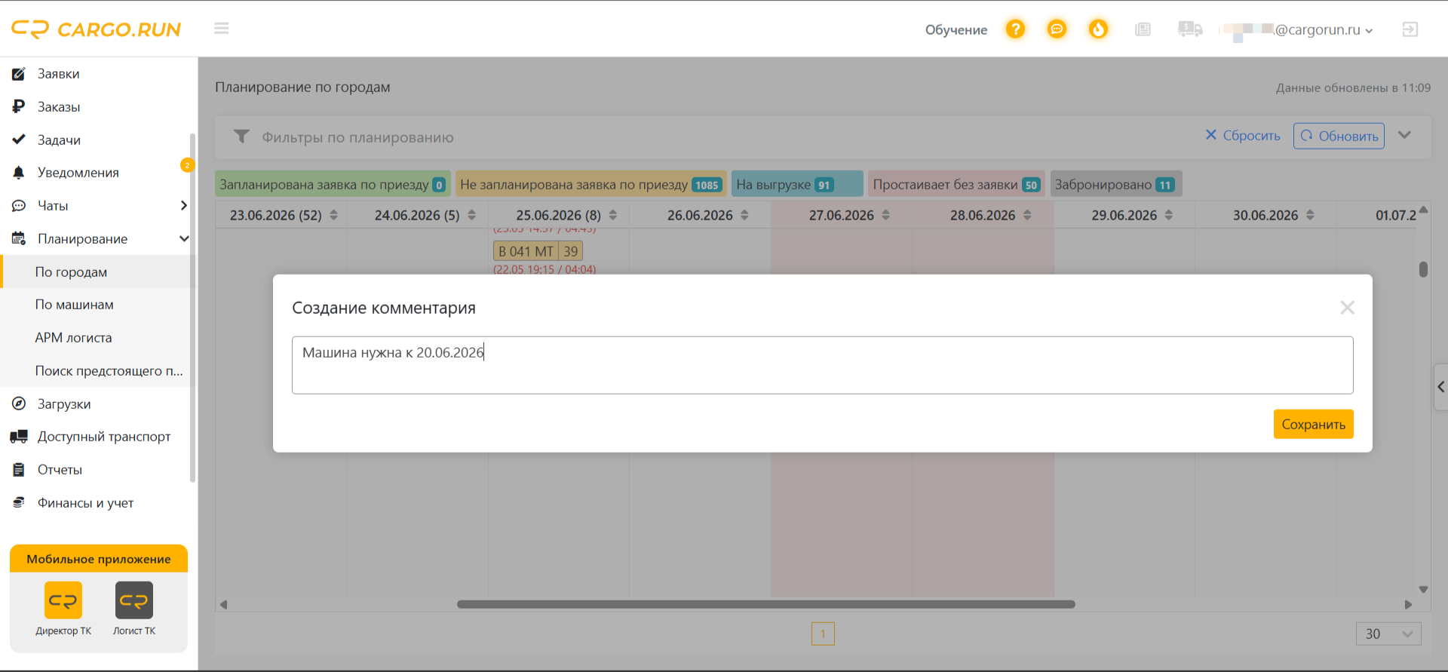
Task: Click the Чаты speech bubble icon
Action: 19,206
